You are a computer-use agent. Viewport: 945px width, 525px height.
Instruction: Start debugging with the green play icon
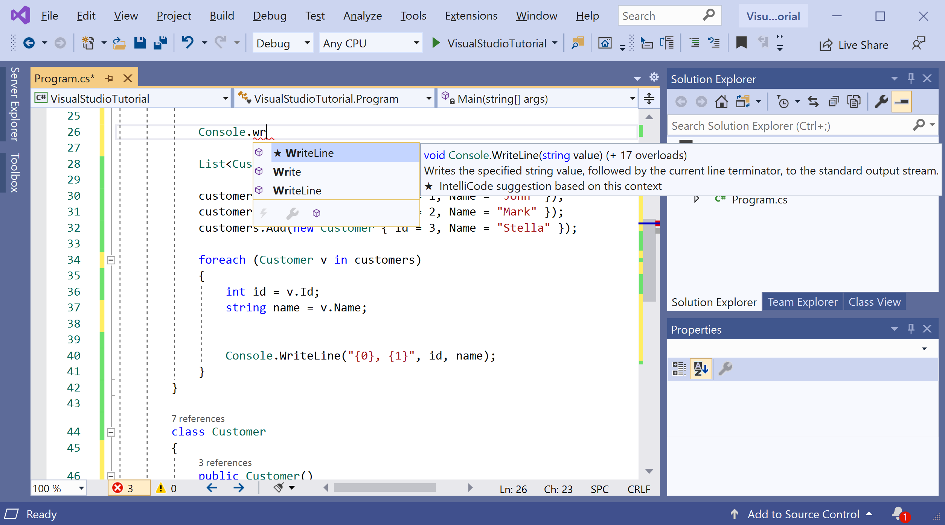436,43
